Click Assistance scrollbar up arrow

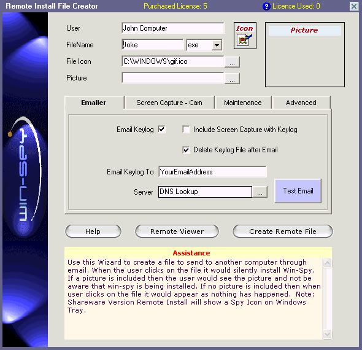[328, 263]
